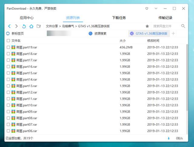
Task: Go to the home directory icon
Action: pos(31,26)
